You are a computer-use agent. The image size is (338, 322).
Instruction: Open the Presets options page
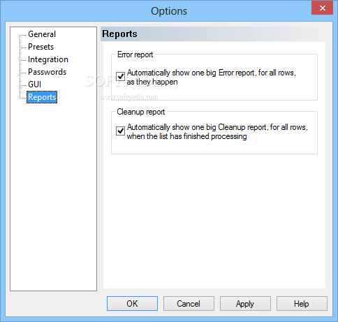tap(41, 47)
